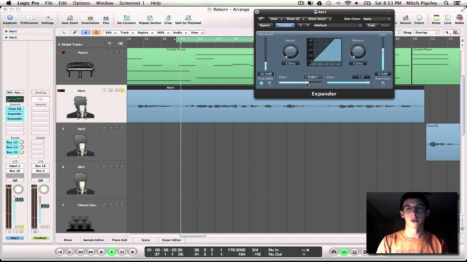Click the Play button in transport
The image size is (467, 262).
tap(112, 252)
